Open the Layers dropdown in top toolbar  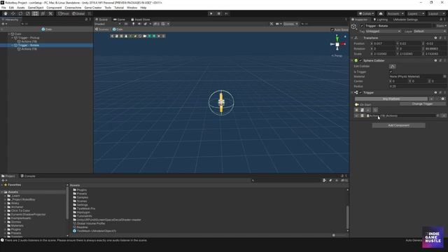[415, 14]
